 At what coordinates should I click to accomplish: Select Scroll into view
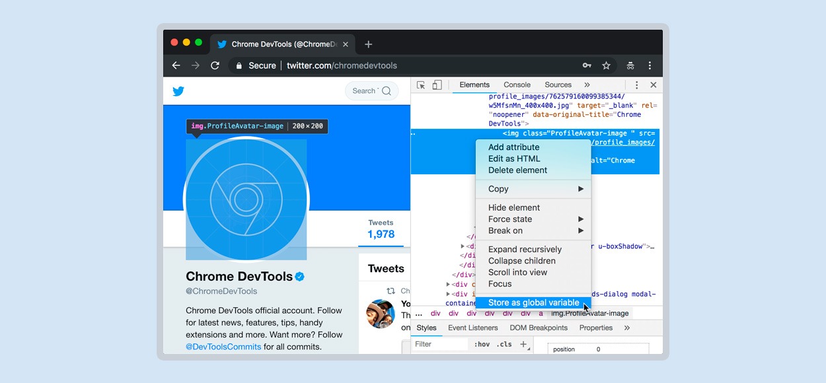533,272
